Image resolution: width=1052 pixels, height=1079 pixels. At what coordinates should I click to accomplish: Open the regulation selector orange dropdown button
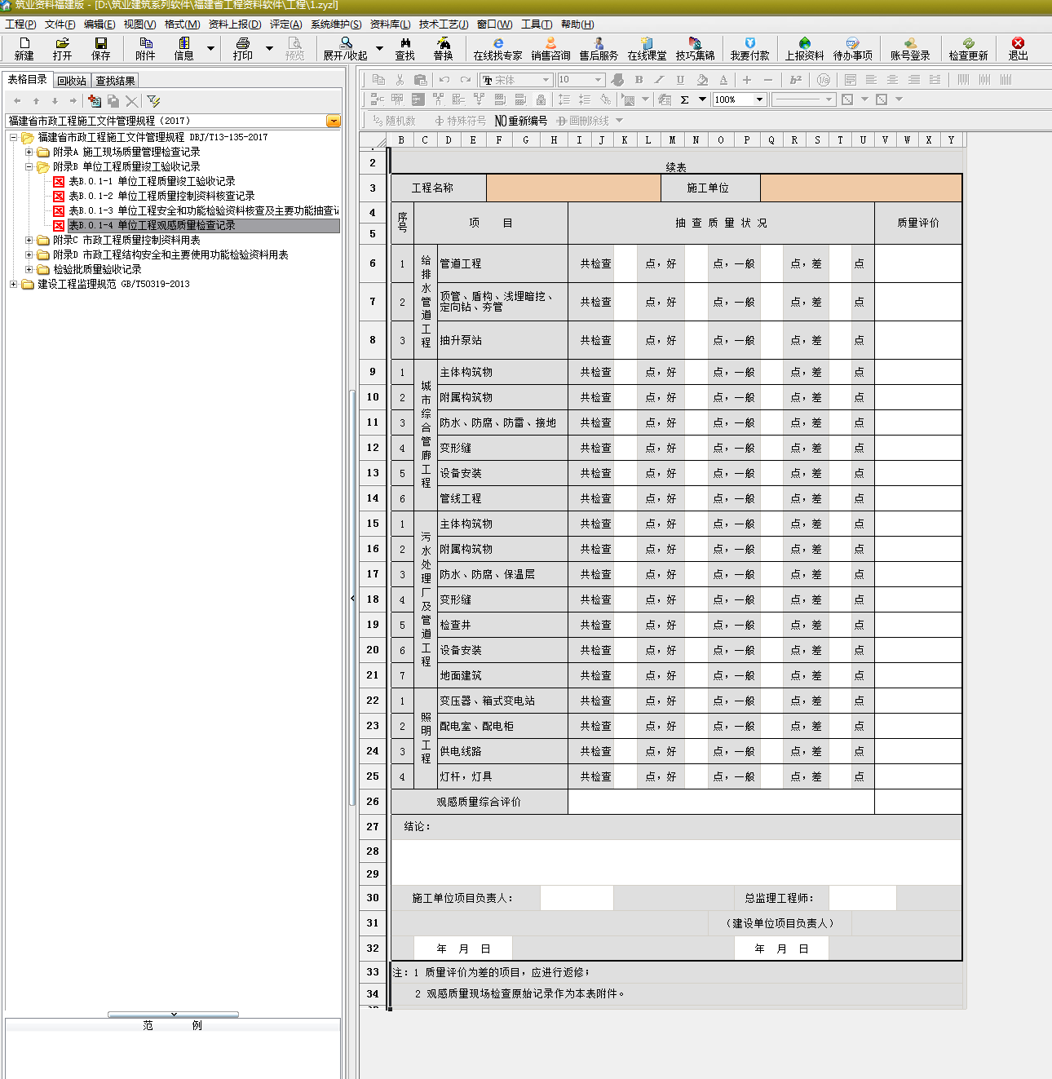pos(333,121)
